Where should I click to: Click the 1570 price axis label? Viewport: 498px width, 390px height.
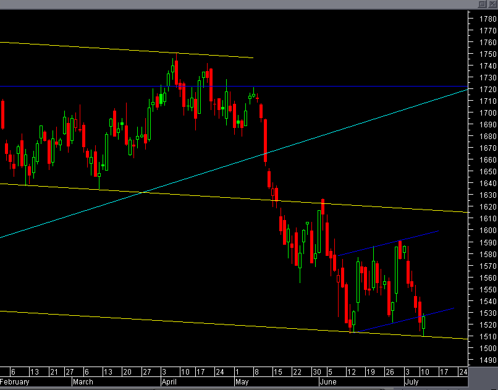point(487,266)
